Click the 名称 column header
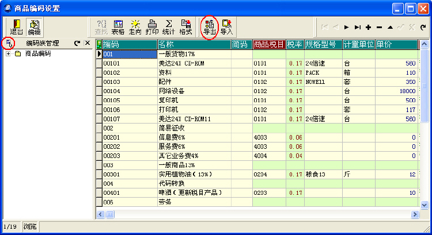 (194, 44)
